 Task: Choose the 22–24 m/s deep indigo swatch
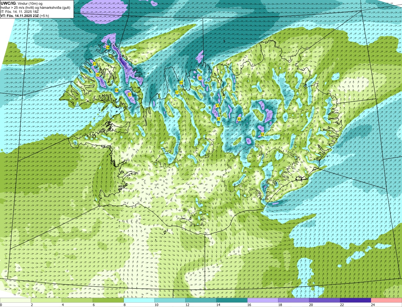(356, 300)
